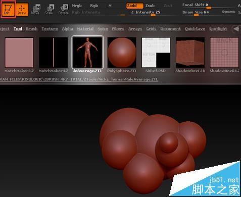Screen dimensions: 241x197
Task: Open the Brush tab in LightBox
Action: 32,29
